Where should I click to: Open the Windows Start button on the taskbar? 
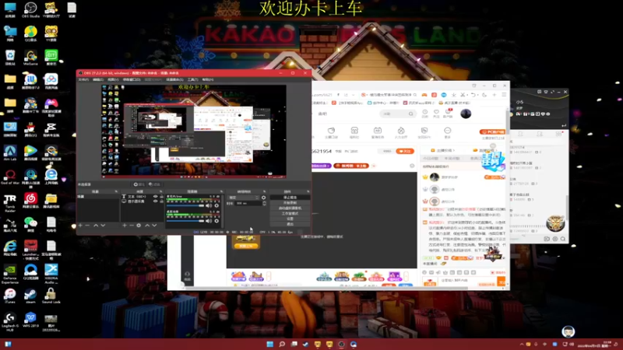coord(269,344)
